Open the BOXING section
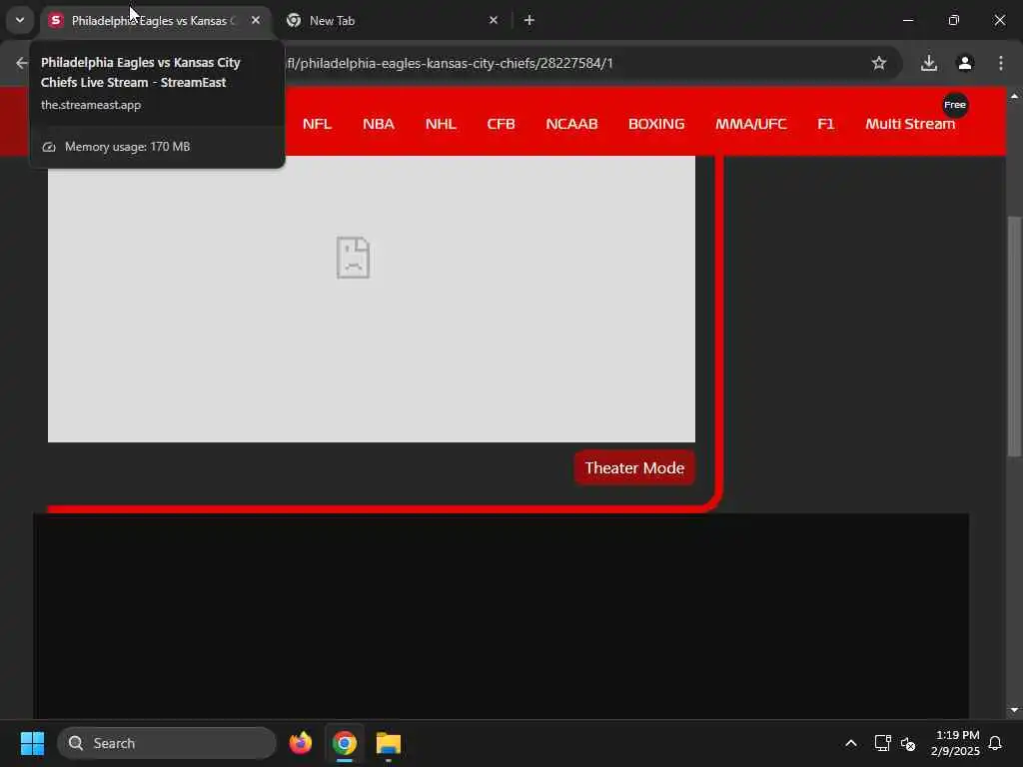This screenshot has width=1023, height=767. 656,124
